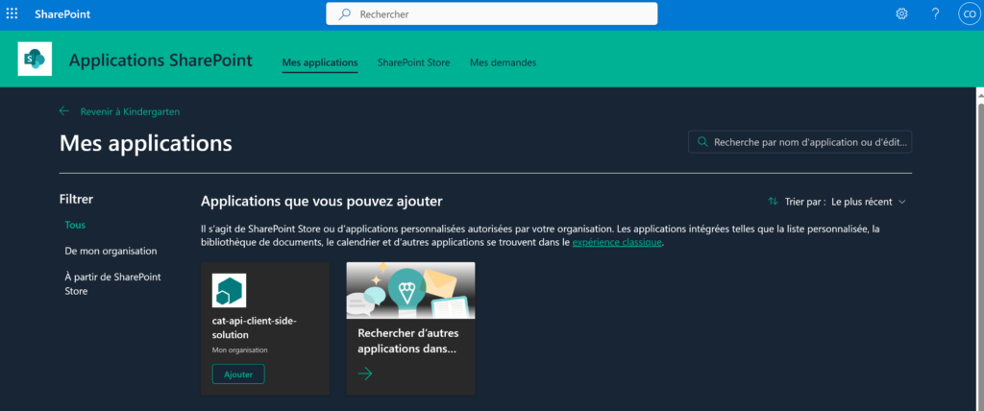Open the app launcher waffle icon
984x411 pixels.
(x=12, y=13)
